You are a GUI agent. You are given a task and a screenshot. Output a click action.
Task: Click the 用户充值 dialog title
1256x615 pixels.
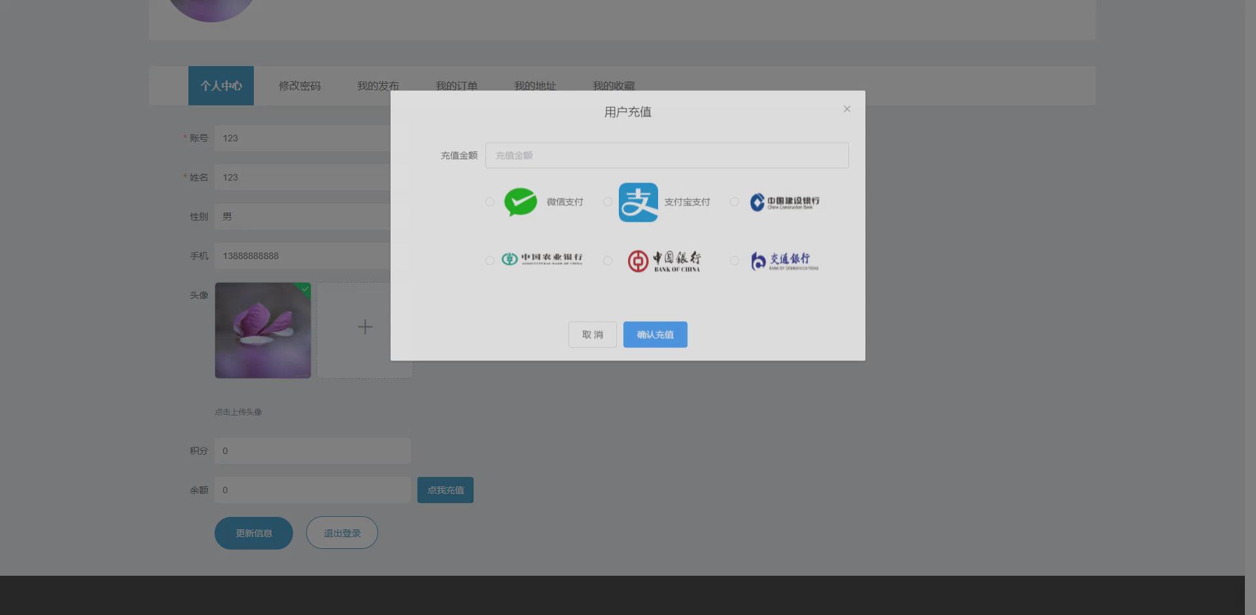coord(628,112)
